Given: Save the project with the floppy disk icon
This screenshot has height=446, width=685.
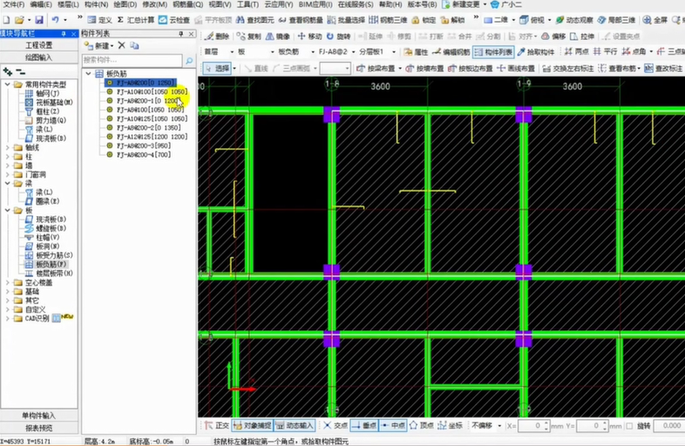Looking at the screenshot, I should click(39, 20).
